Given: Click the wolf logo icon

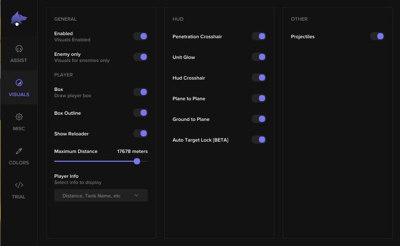Looking at the screenshot, I should pos(19,19).
